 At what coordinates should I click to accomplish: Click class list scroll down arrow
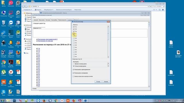tap(108, 57)
